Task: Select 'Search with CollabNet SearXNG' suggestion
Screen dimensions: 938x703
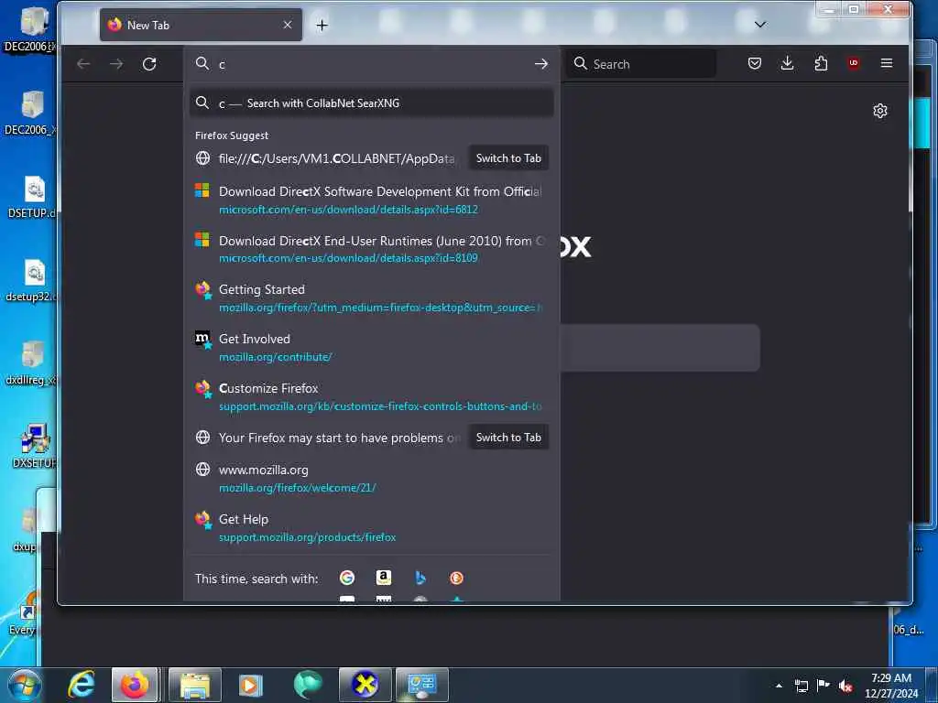Action: (372, 103)
